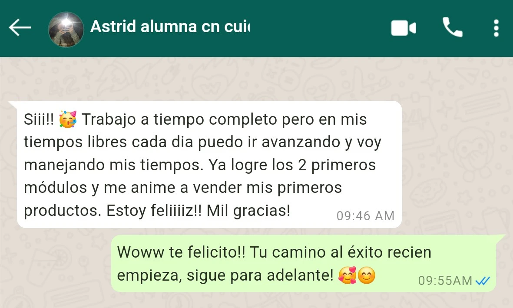Select the received message starting with Siii!!
The height and width of the screenshot is (308, 513).
(209, 164)
